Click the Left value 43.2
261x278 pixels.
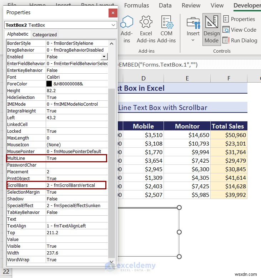[x=77, y=118]
